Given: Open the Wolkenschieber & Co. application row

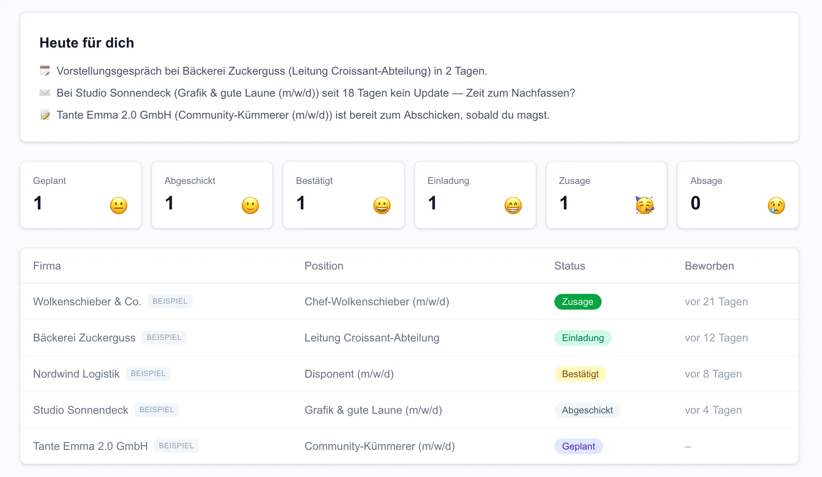Looking at the screenshot, I should 409,302.
